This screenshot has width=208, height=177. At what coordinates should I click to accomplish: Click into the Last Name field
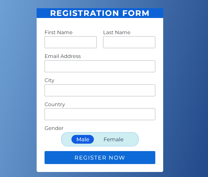click(x=129, y=42)
